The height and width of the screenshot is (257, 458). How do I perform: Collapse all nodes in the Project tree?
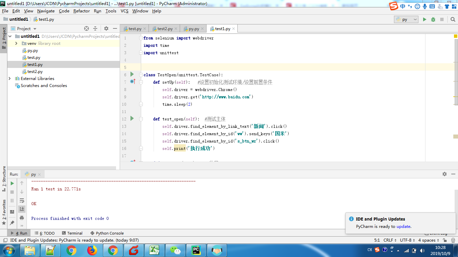[x=96, y=28]
